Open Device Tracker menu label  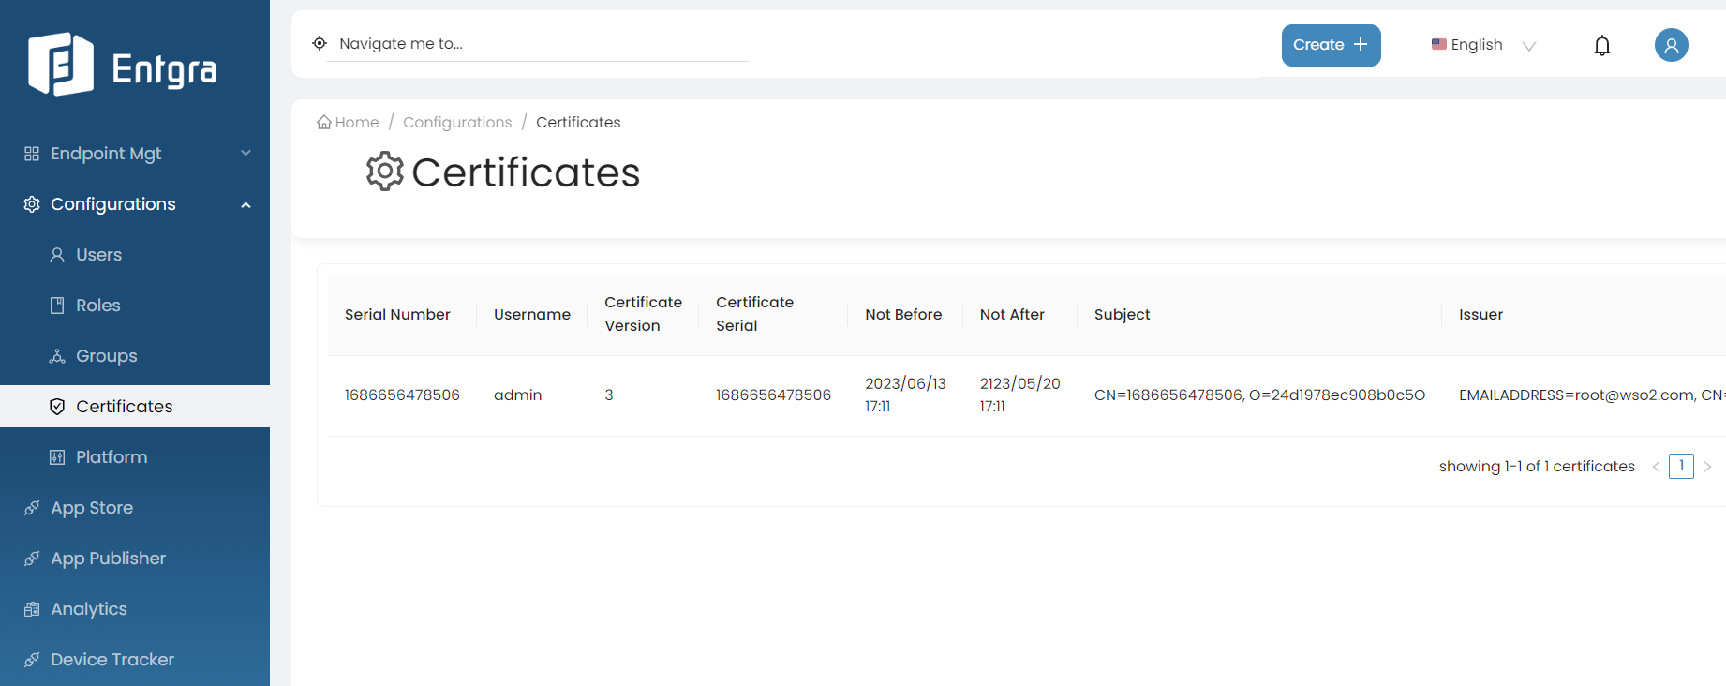click(x=112, y=660)
